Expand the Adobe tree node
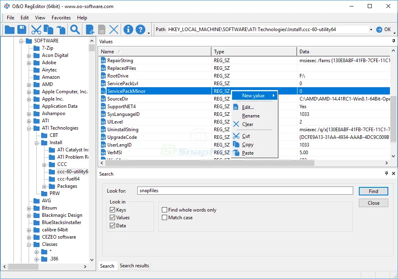This screenshot has height=279, width=398. coord(29,63)
